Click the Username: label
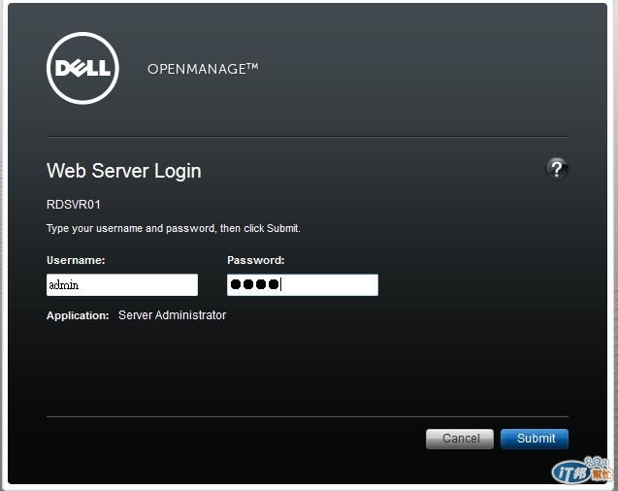This screenshot has height=491, width=618. [76, 260]
